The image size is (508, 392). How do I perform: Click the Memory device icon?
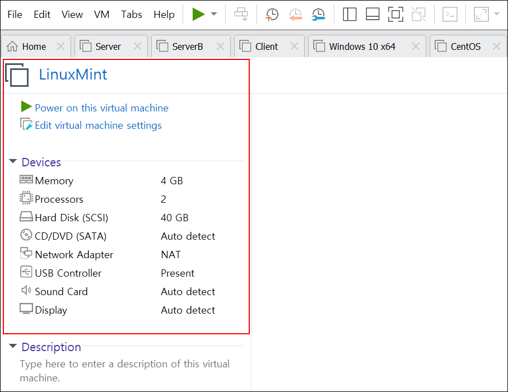coord(26,179)
